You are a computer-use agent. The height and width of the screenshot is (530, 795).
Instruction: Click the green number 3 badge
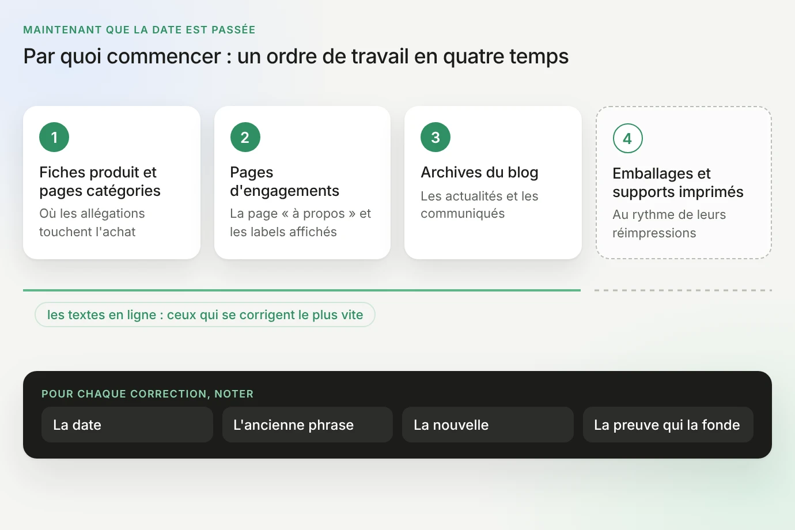point(436,137)
